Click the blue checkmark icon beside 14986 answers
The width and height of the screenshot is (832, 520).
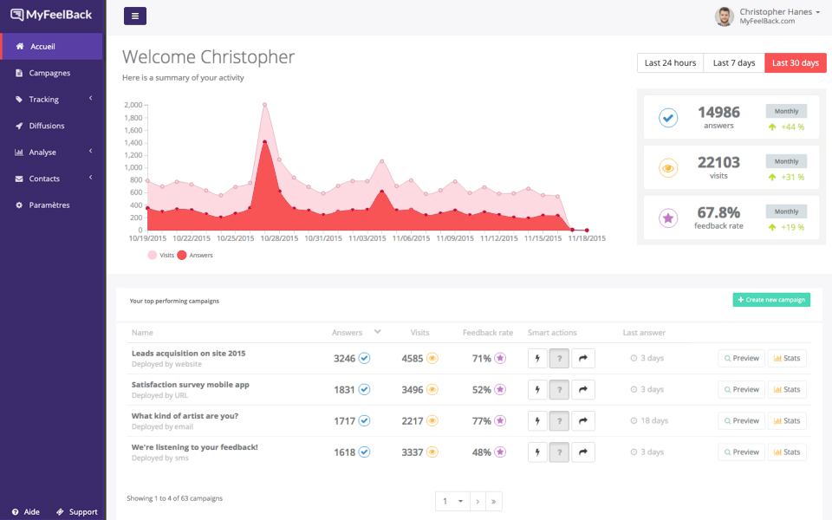click(x=667, y=117)
